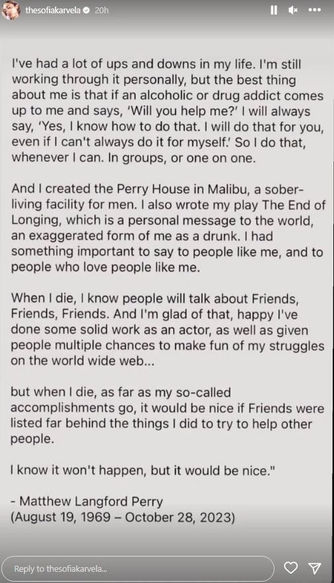Pause the story with the pause icon
Screen dimensions: 334x583
tap(274, 10)
